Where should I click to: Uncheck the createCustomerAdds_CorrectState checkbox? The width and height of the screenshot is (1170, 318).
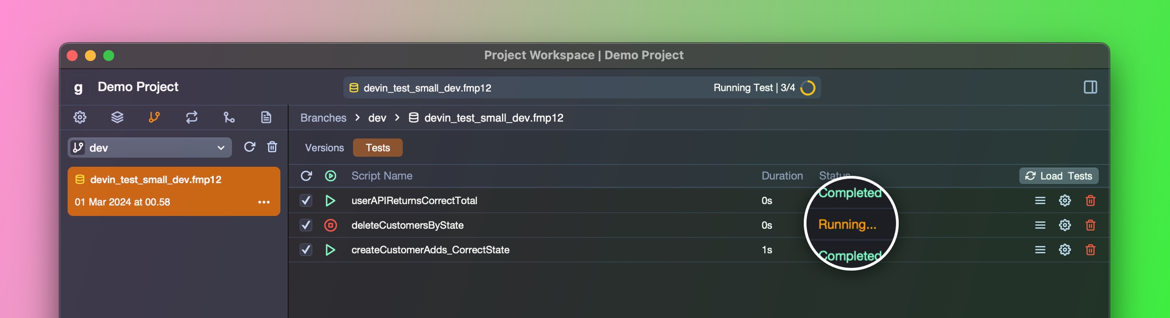click(306, 250)
